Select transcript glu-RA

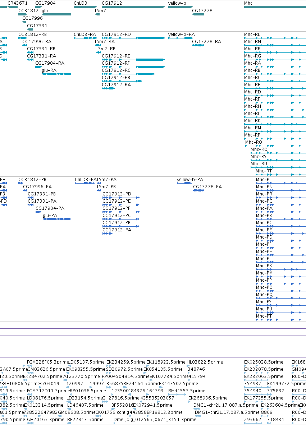pos(49,70)
